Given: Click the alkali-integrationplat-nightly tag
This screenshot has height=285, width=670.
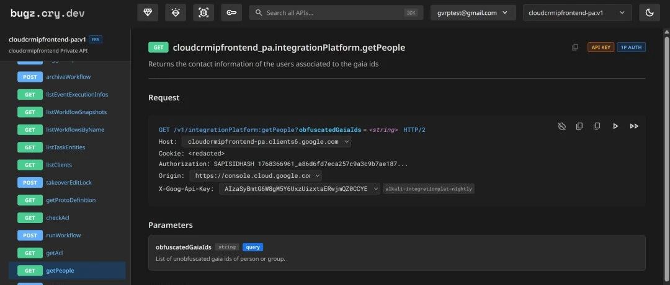Looking at the screenshot, I should point(429,188).
